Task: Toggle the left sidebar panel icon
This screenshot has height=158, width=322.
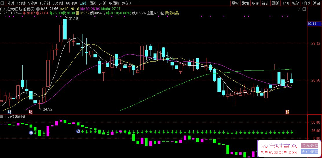Action: (3, 3)
